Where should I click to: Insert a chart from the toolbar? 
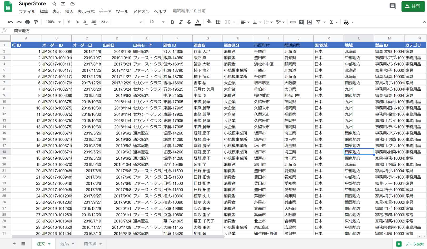[309, 22]
